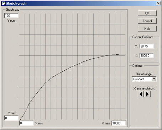Confirm the sketch graph with OK
This screenshot has height=130, width=162.
tap(147, 13)
